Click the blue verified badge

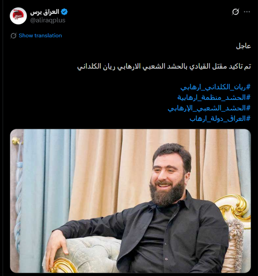[x=64, y=12]
